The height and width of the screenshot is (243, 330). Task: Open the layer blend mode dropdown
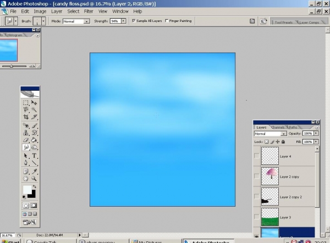(x=283, y=134)
